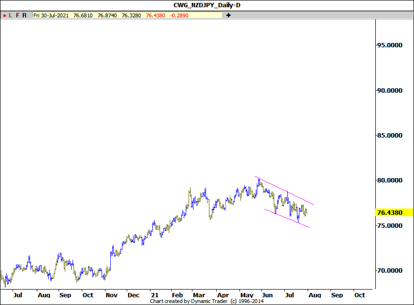
Task: Click the Feb label on time axis
Action: coord(177,295)
